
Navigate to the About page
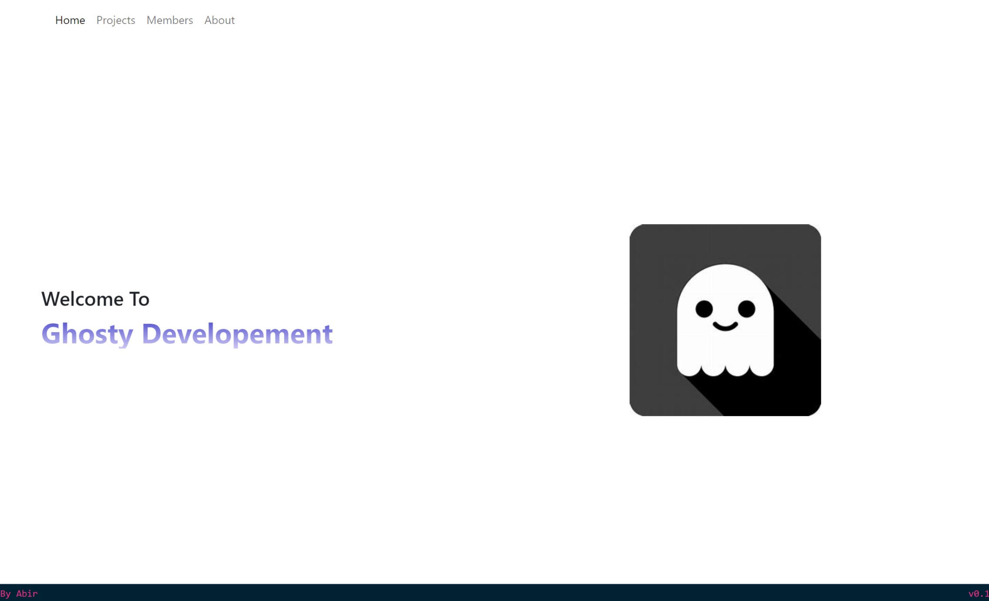[219, 20]
